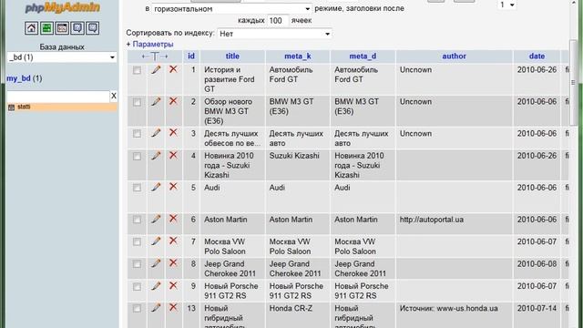Edit row 13 Honda CR-Z pencil icon
583x328 pixels.
(156, 308)
